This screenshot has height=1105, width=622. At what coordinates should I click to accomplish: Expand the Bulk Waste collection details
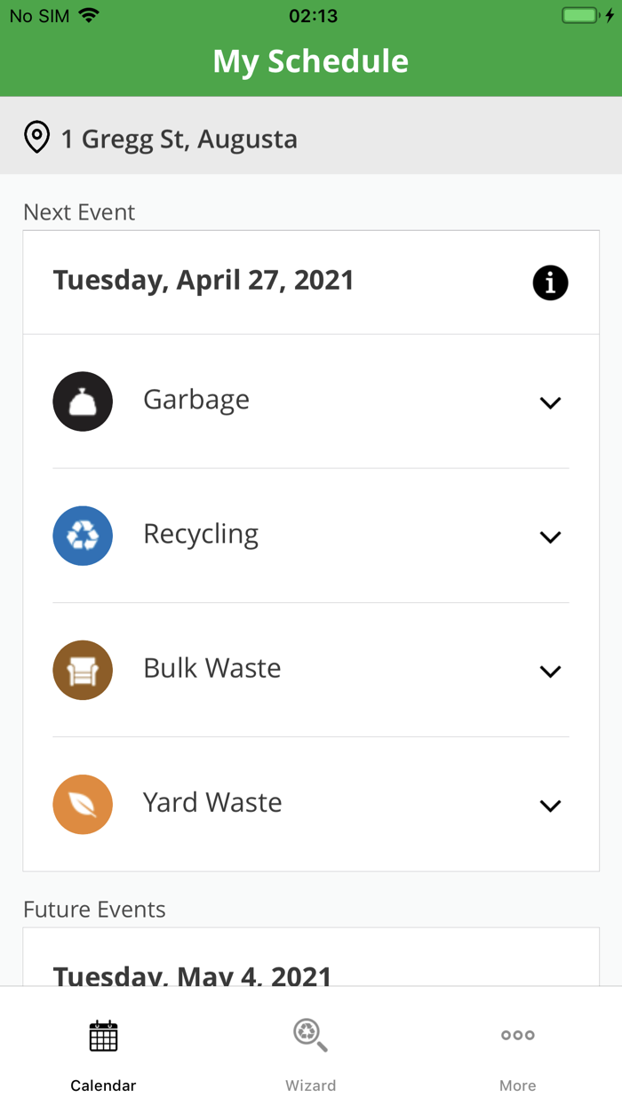coord(550,671)
